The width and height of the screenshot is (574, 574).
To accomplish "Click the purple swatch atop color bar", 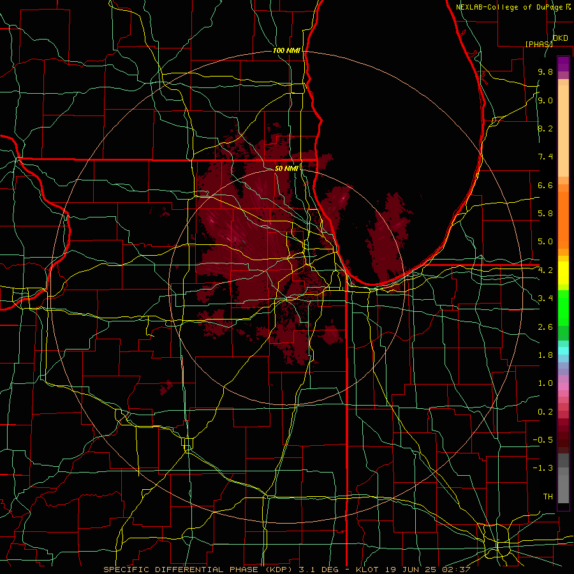I will pos(563,64).
